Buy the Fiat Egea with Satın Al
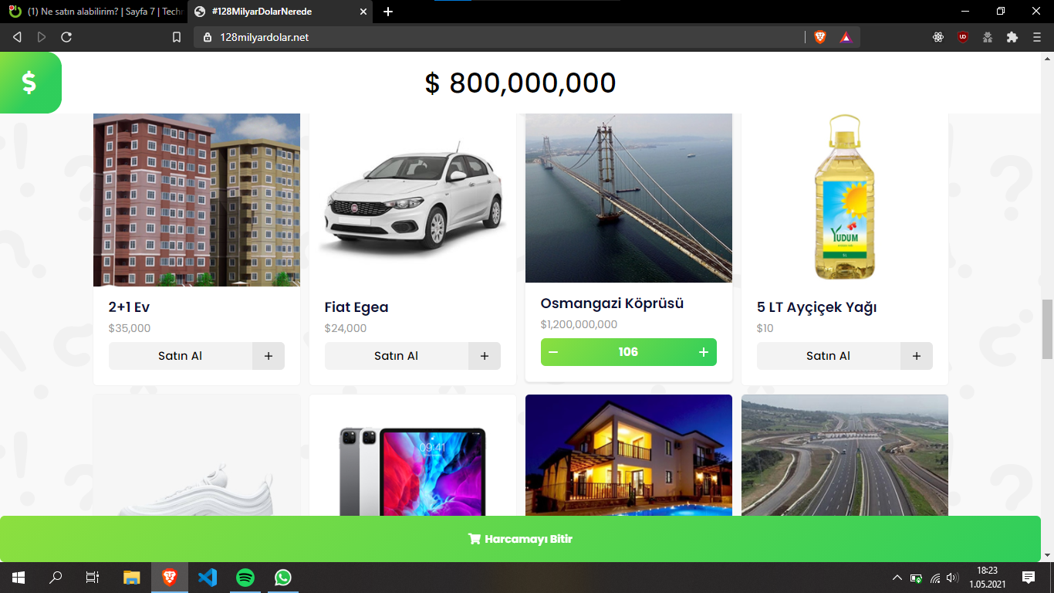Screen dimensions: 1054x593 (x=397, y=356)
